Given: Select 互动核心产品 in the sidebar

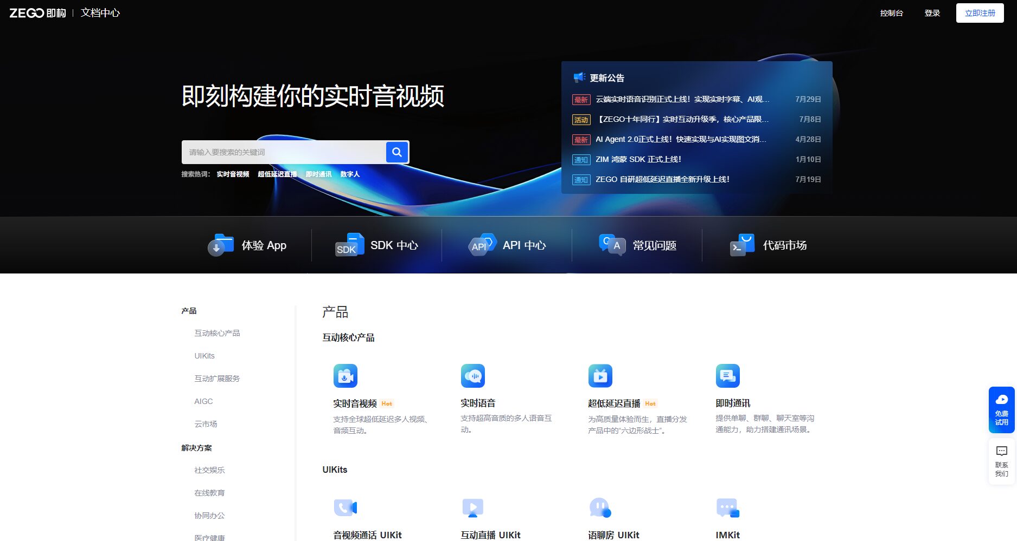Looking at the screenshot, I should [217, 333].
